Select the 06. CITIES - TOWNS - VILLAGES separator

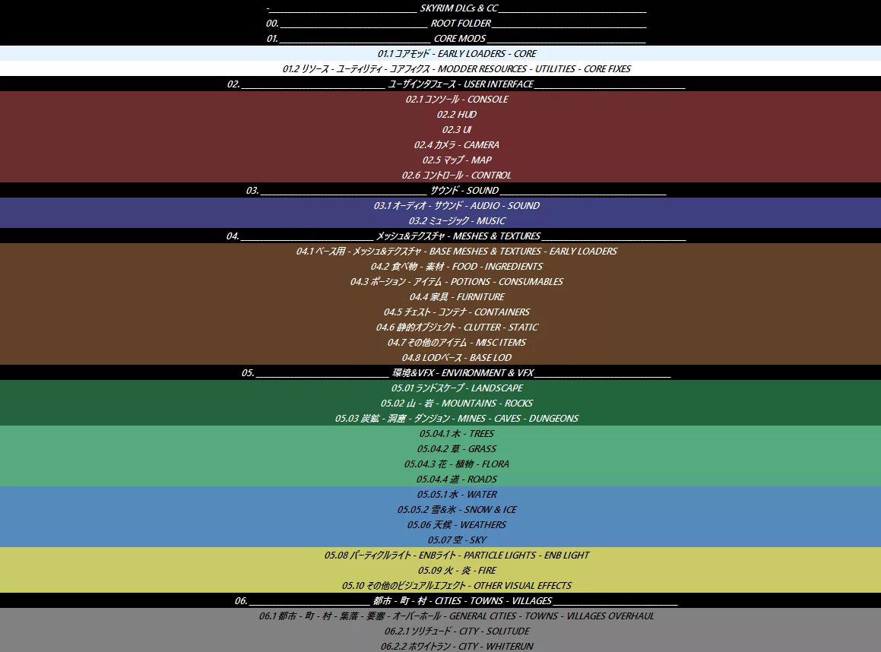441,600
